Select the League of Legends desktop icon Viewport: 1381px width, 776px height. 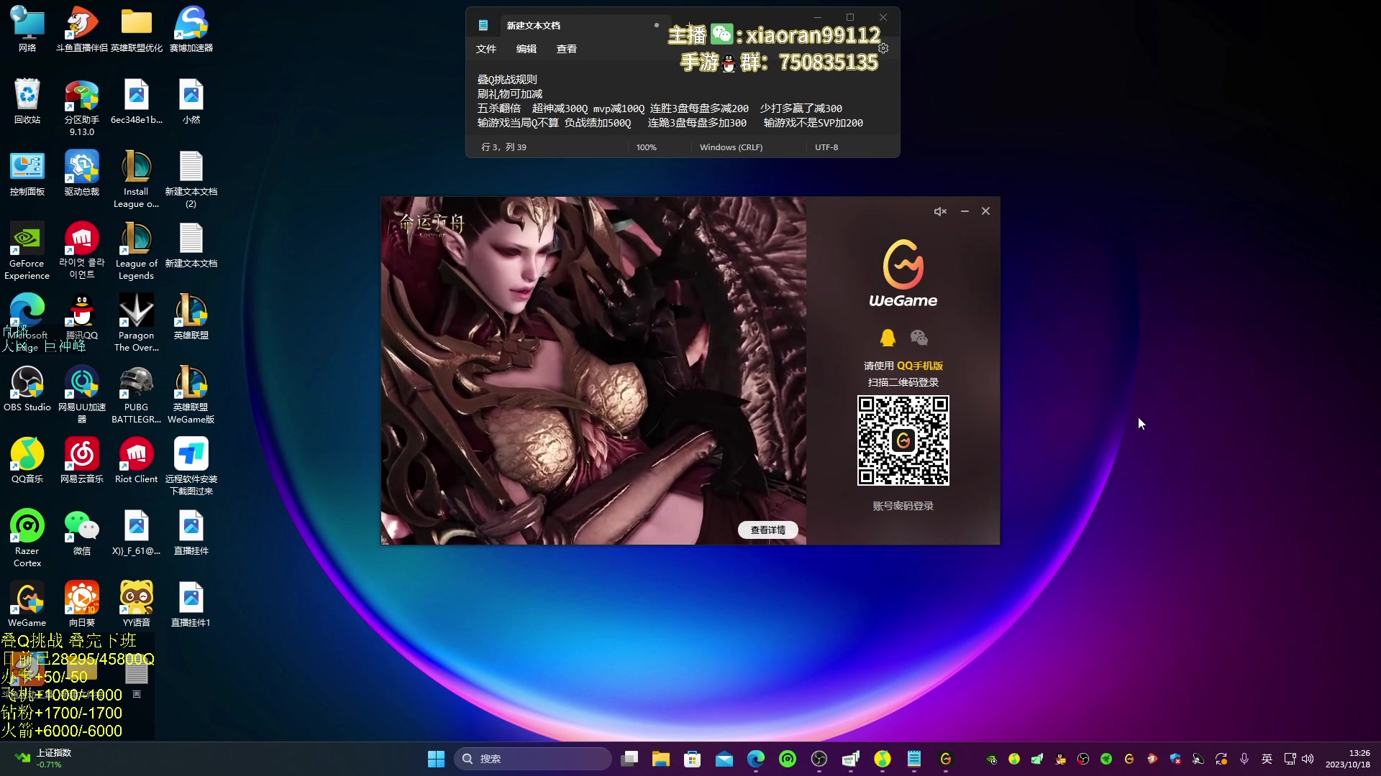pyautogui.click(x=137, y=251)
